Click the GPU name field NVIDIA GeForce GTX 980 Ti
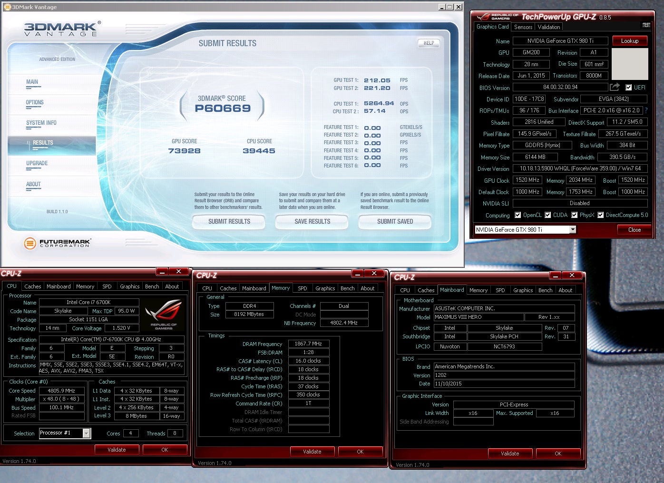This screenshot has height=483, width=664. (560, 41)
